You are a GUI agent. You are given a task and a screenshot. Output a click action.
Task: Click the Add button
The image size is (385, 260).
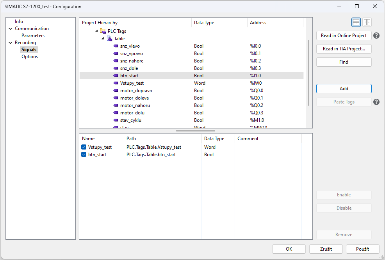[x=344, y=89]
